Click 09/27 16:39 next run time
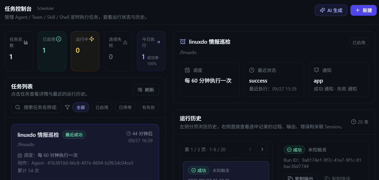The height and width of the screenshot is (180, 379). pos(141,141)
